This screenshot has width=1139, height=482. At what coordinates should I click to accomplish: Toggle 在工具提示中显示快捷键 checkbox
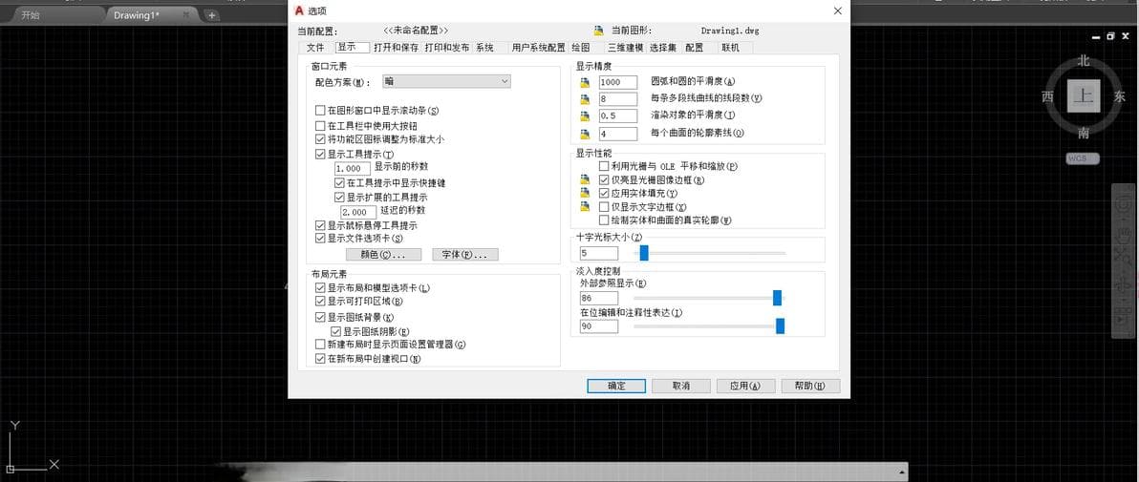coord(339,183)
